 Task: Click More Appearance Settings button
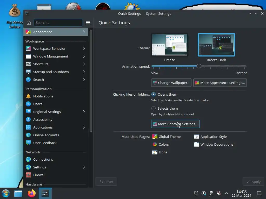coord(220,83)
